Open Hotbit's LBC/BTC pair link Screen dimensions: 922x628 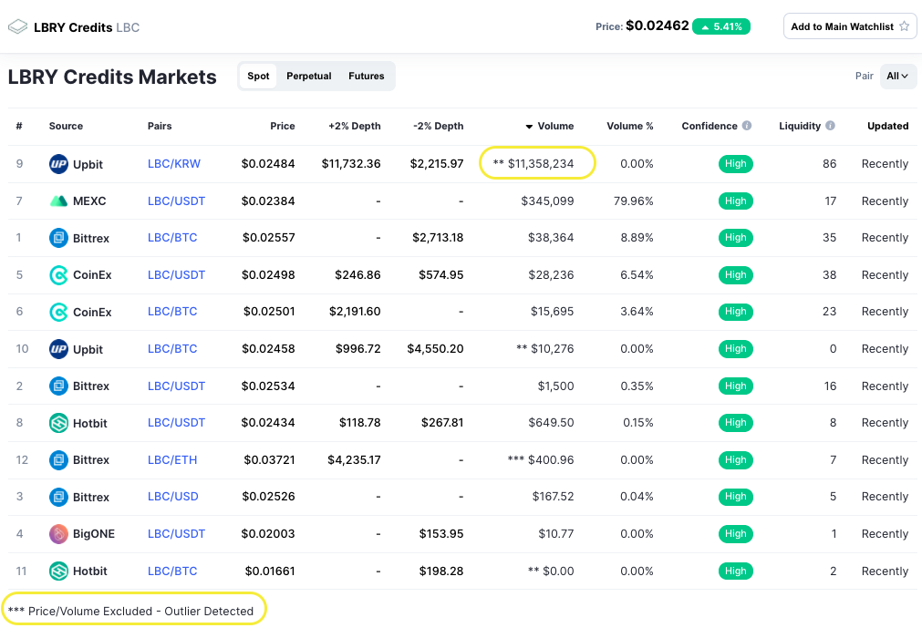pos(172,571)
